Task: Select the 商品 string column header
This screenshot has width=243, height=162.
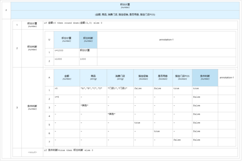Action: click(93, 78)
